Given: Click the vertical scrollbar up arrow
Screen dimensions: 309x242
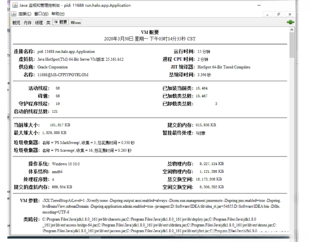Looking at the screenshot, I should click(x=292, y=30).
